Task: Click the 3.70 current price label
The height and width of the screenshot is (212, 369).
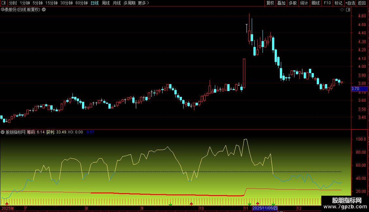Action: [359, 89]
